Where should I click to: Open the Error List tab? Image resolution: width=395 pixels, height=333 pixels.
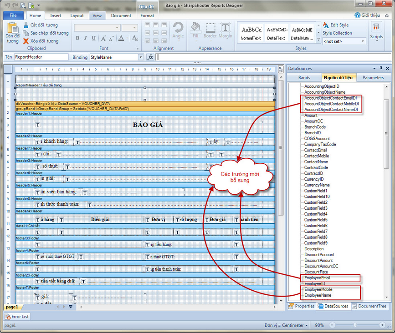coord(17,317)
